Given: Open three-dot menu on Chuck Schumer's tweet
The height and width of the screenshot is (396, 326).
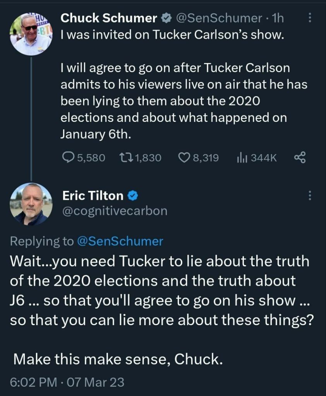Looking at the screenshot, I should pos(309,18).
